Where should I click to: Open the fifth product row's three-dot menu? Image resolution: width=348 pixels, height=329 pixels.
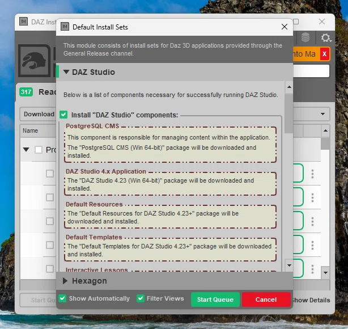coord(312,269)
